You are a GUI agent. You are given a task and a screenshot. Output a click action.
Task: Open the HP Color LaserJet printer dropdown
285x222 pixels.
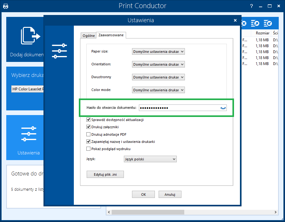(x=28, y=89)
